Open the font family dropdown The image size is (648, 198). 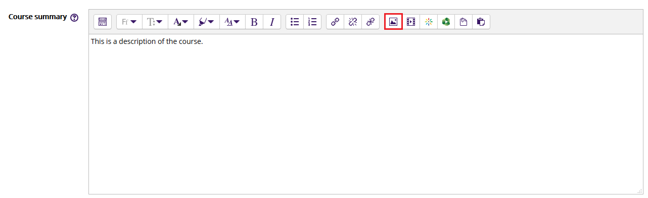point(129,22)
